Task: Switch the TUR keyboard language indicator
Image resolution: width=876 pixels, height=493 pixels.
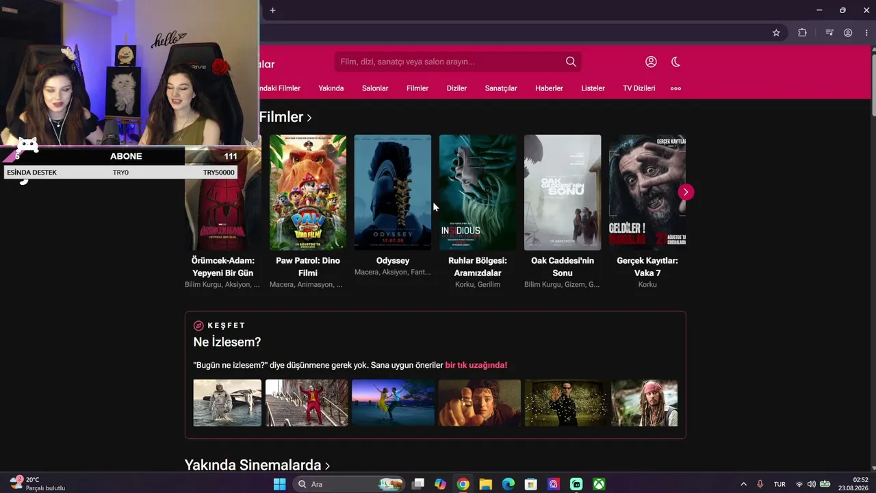Action: 780,484
